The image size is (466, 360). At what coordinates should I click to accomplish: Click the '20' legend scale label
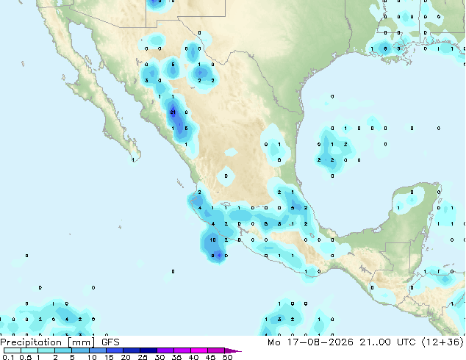point(126,357)
